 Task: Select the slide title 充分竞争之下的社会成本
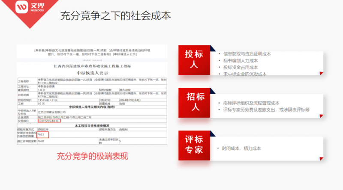pyautogui.click(x=115, y=16)
